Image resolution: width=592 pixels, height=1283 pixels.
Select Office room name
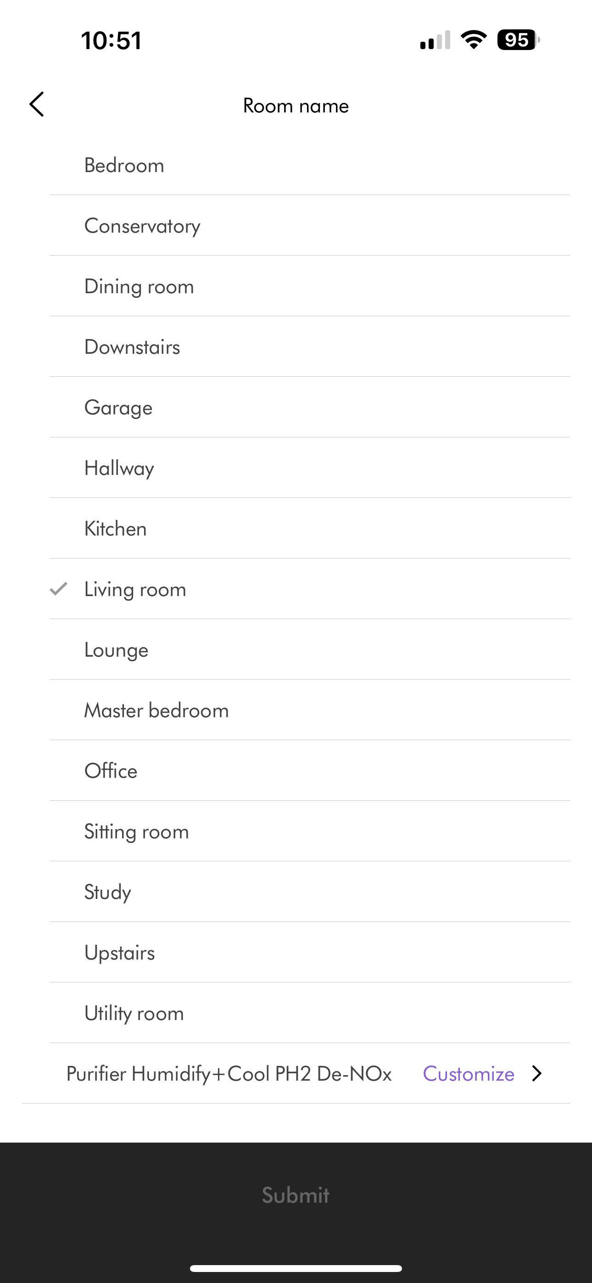point(111,771)
